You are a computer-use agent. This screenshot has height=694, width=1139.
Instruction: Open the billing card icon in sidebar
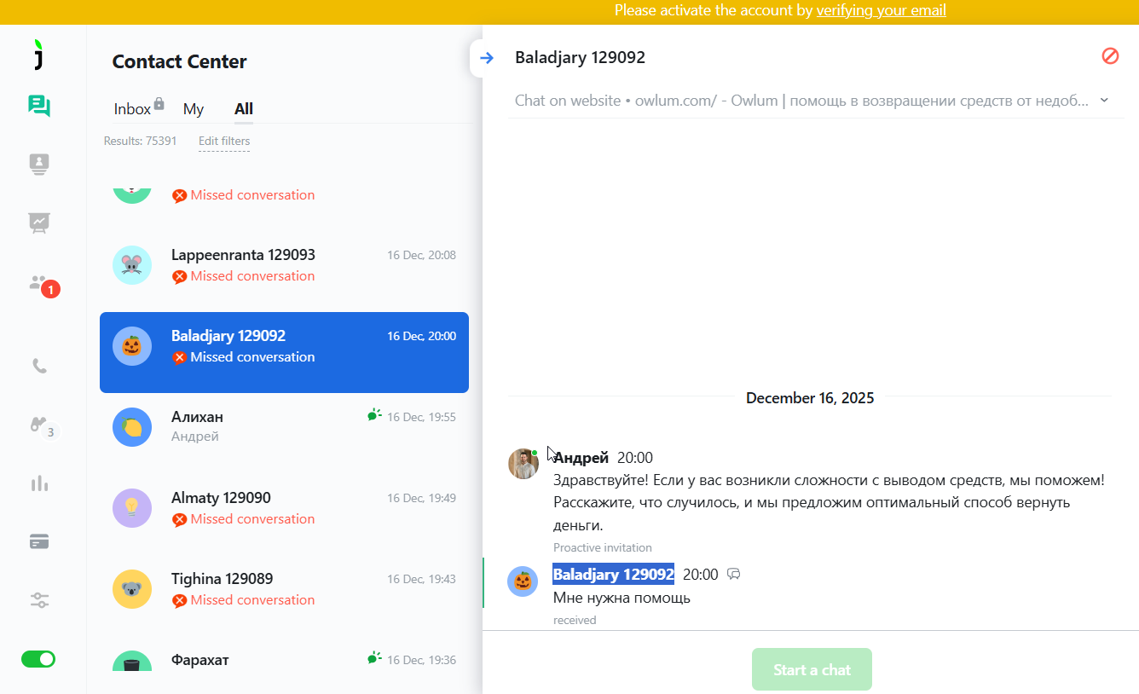39,541
